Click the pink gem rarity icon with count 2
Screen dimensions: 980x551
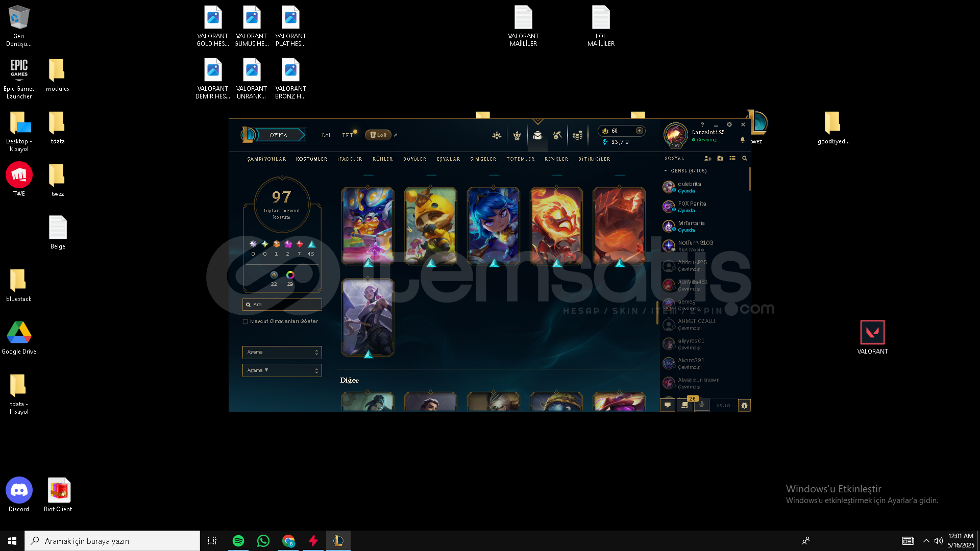coord(288,244)
